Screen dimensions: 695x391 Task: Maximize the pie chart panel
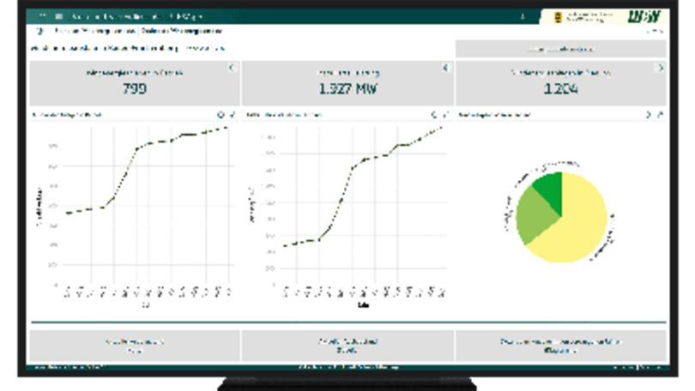pyautogui.click(x=659, y=114)
